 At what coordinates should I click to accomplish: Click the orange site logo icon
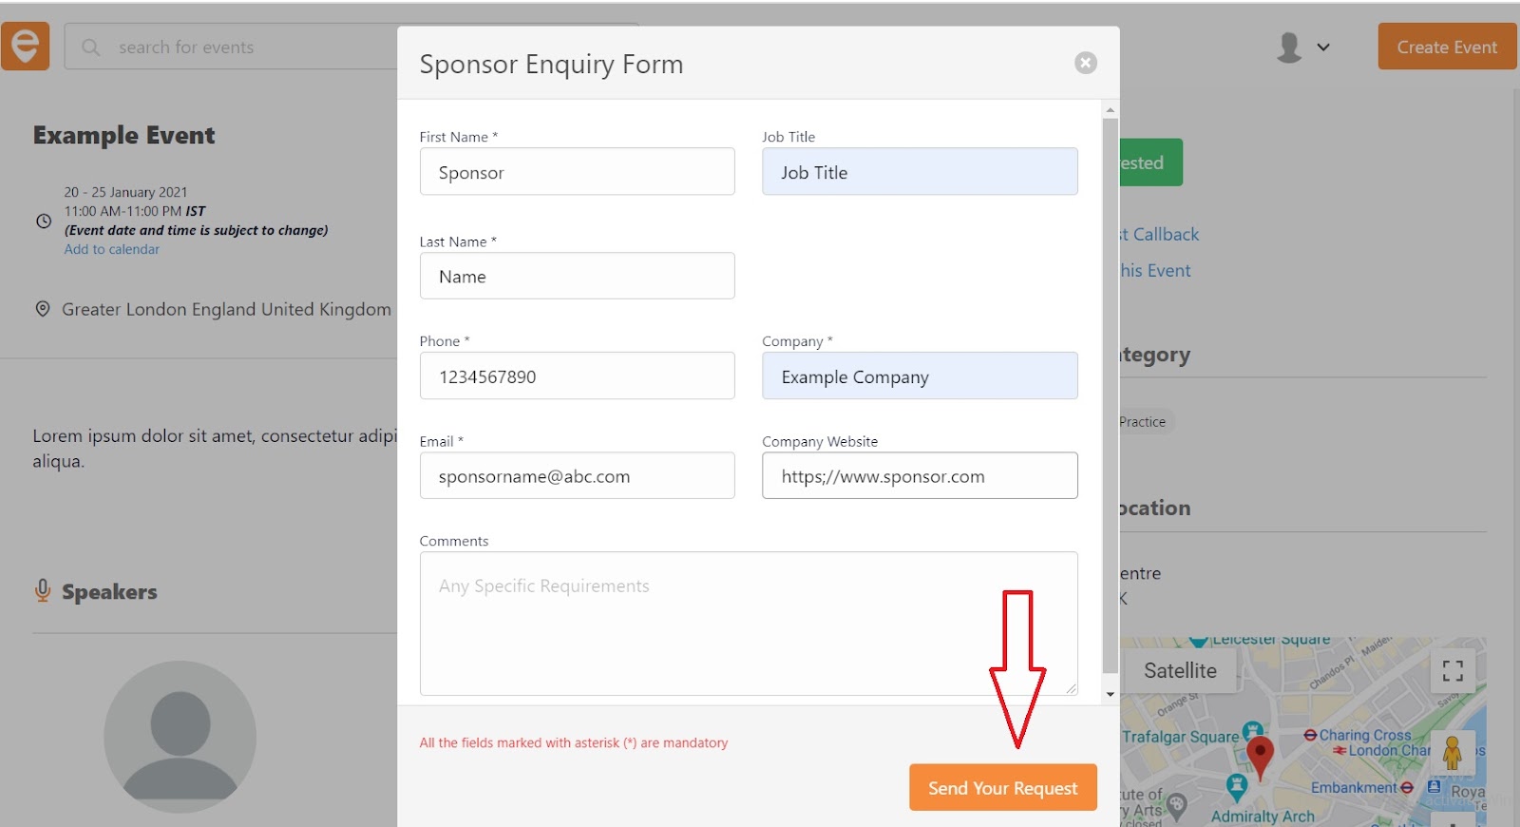click(25, 47)
